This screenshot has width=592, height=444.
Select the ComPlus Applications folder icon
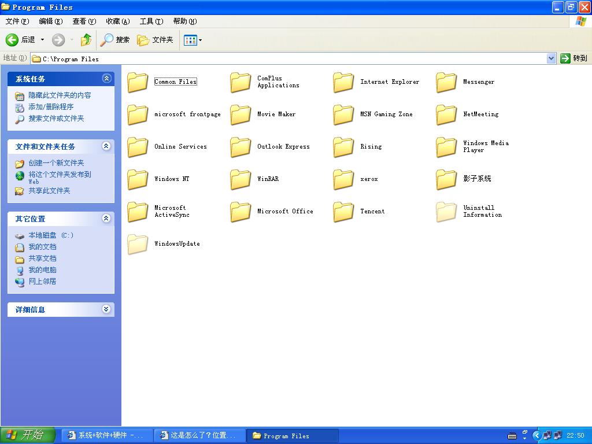point(240,82)
